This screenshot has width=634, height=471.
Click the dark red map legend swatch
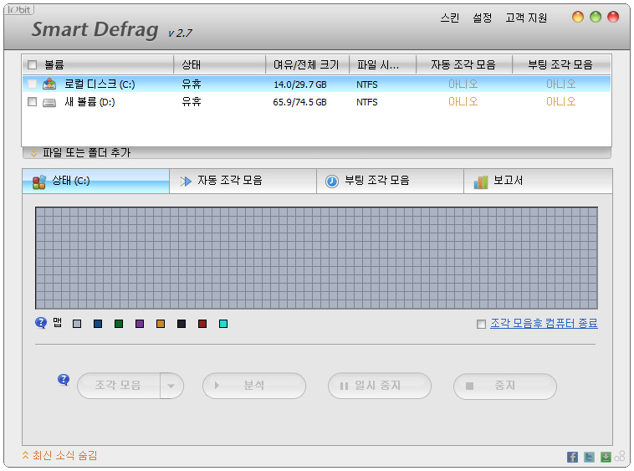202,324
